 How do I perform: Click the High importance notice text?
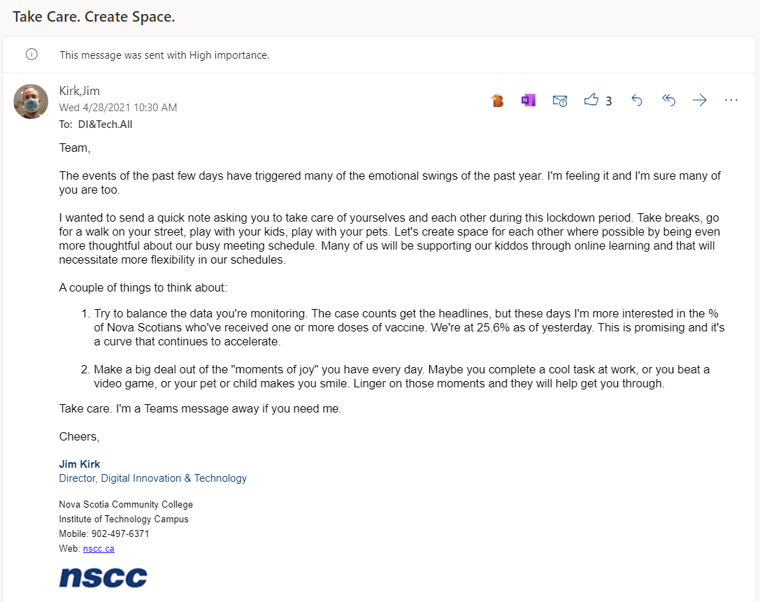click(164, 55)
